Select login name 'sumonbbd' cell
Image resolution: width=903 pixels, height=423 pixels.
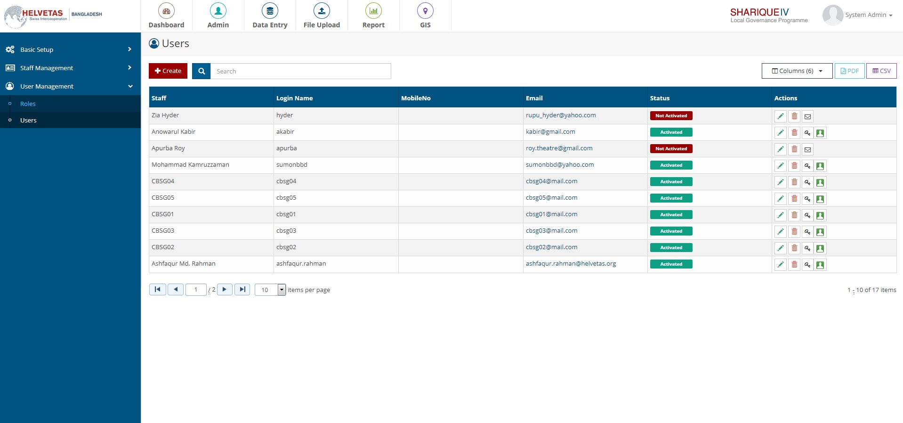click(x=336, y=165)
